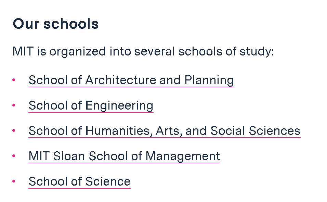327x202 pixels.
Task: Follow the School of Science link
Action: [79, 181]
